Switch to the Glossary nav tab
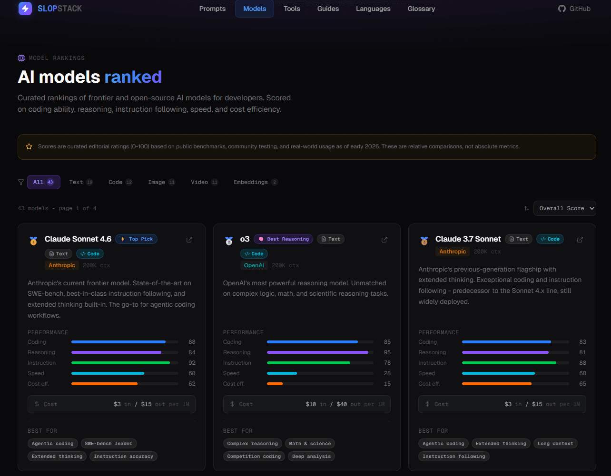 pyautogui.click(x=421, y=9)
